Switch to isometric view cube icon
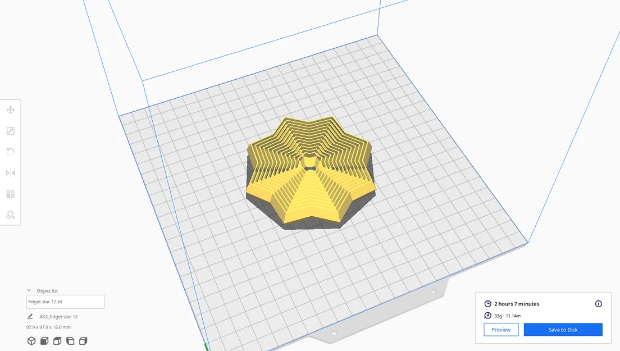 pyautogui.click(x=31, y=341)
